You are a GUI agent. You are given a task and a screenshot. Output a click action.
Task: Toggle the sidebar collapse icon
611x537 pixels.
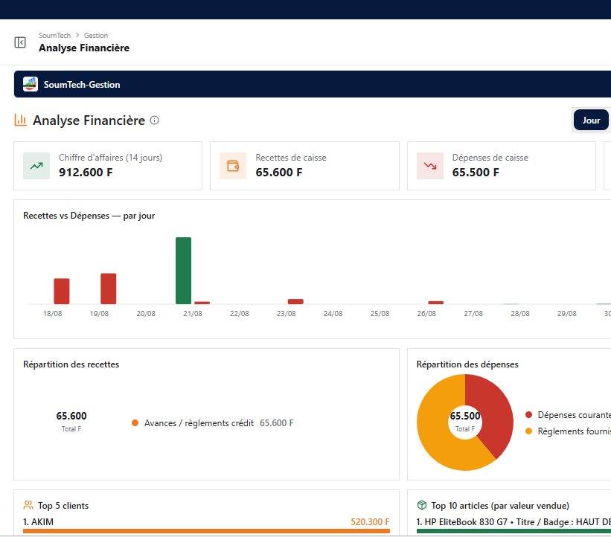[x=20, y=42]
